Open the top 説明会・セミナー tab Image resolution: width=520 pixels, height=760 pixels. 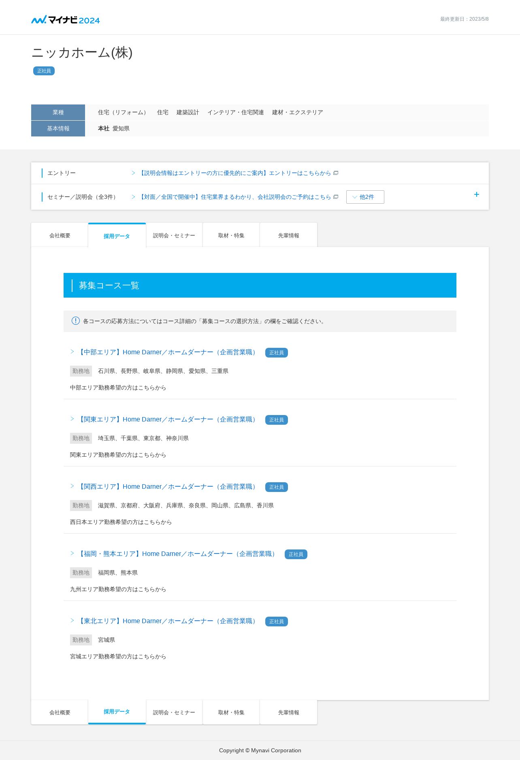174,235
